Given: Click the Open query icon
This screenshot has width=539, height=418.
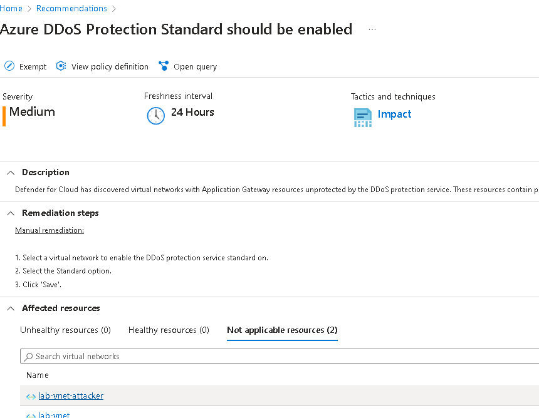Looking at the screenshot, I should pyautogui.click(x=164, y=66).
